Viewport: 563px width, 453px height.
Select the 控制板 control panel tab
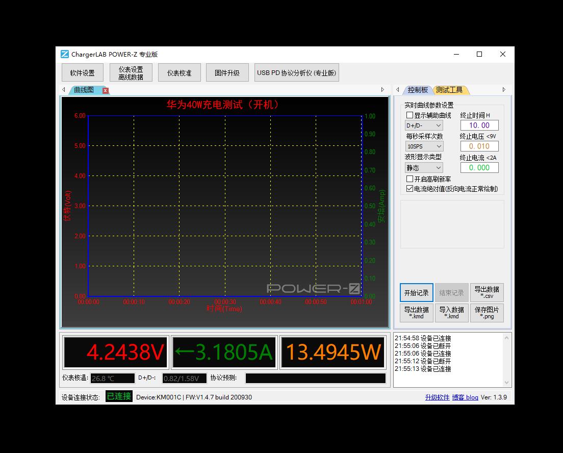tap(418, 89)
